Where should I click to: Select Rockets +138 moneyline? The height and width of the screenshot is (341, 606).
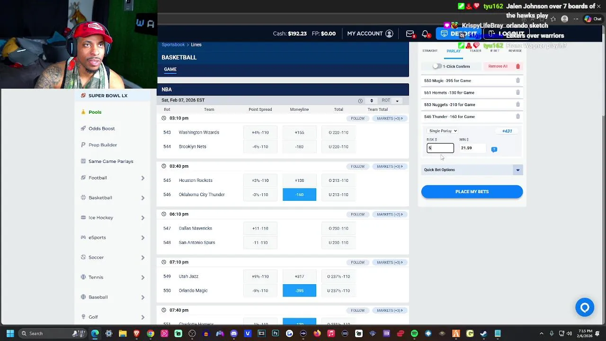[299, 180]
